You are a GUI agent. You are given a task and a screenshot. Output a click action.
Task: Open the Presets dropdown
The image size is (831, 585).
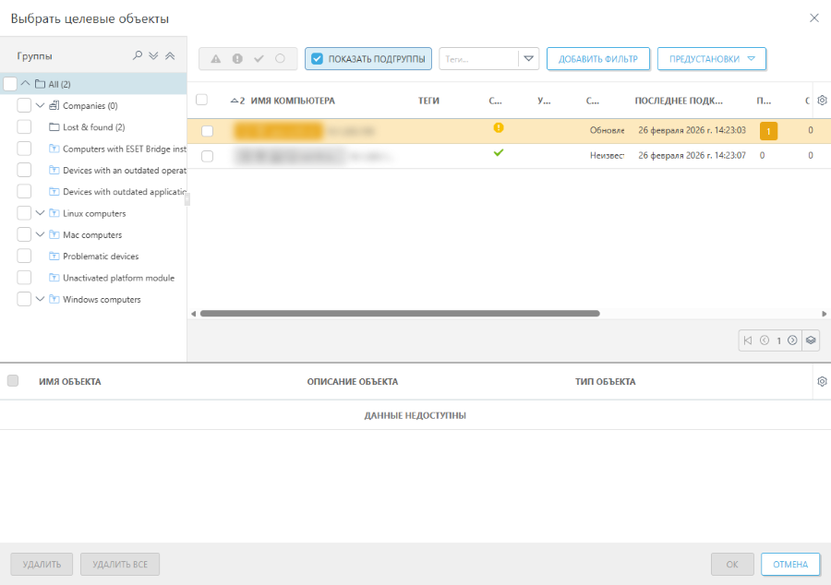click(712, 59)
